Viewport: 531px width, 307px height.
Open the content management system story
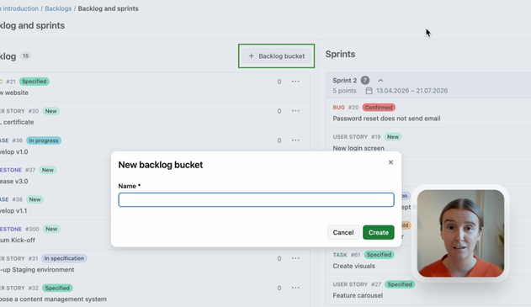click(x=53, y=299)
